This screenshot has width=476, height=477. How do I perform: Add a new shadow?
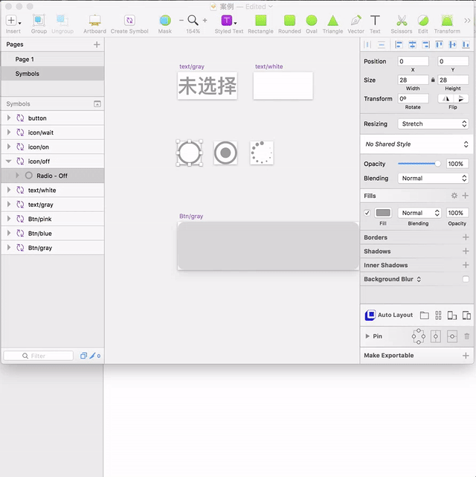tap(466, 252)
